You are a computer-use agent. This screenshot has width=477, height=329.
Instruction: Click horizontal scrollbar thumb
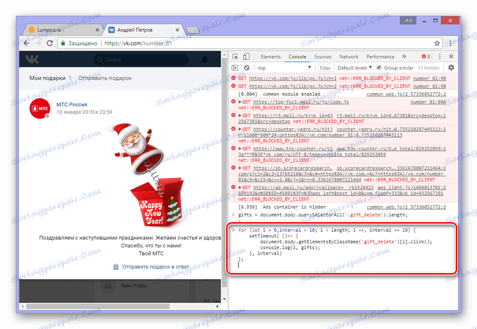(x=97, y=307)
